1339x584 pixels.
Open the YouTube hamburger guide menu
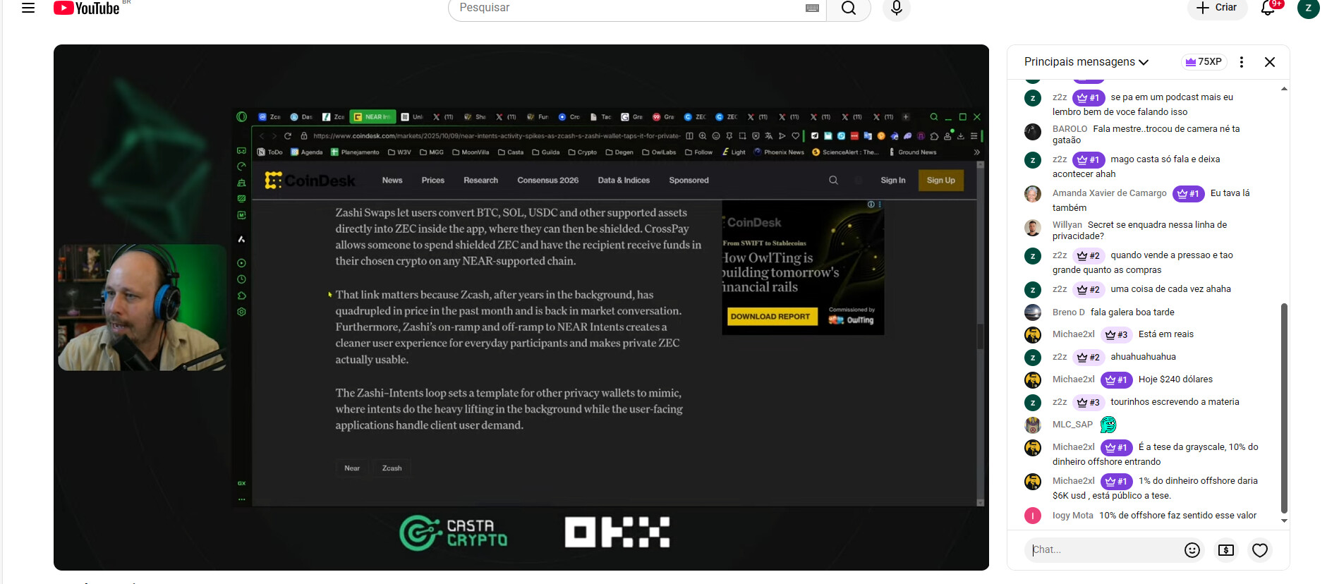(x=28, y=8)
